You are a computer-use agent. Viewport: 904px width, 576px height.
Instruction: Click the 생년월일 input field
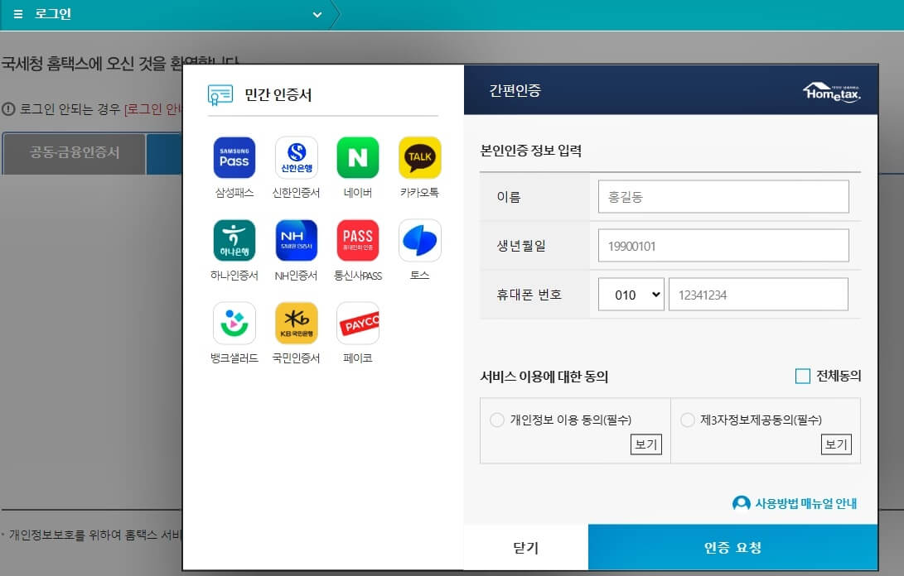coord(723,245)
